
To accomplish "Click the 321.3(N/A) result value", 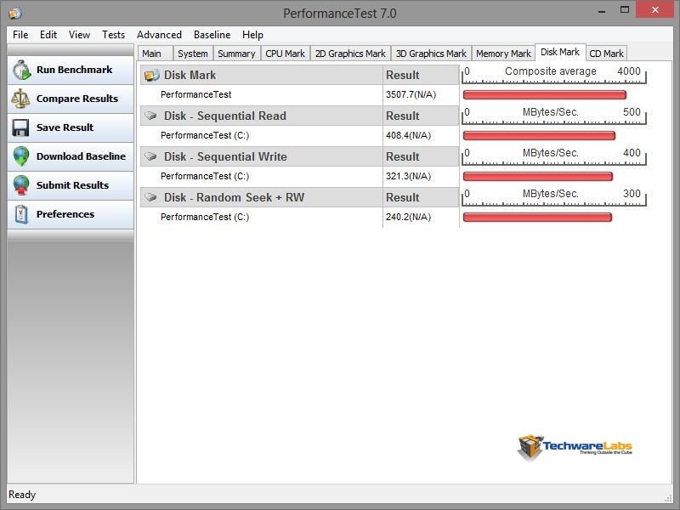I will tap(408, 176).
